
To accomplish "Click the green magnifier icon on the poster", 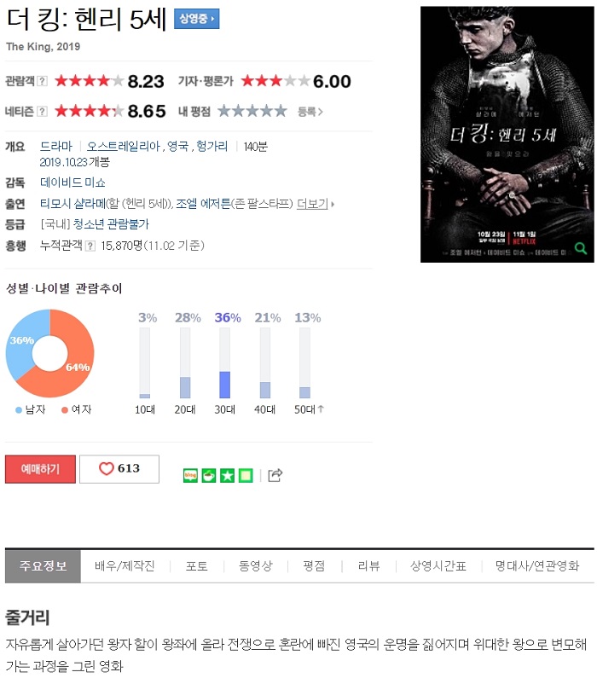I will (x=580, y=248).
